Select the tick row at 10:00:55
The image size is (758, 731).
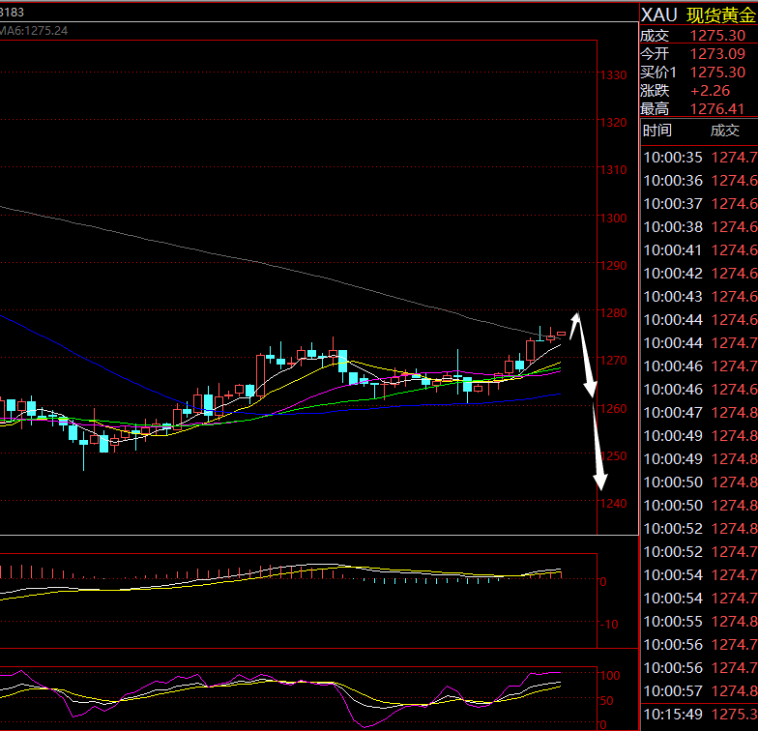point(700,621)
